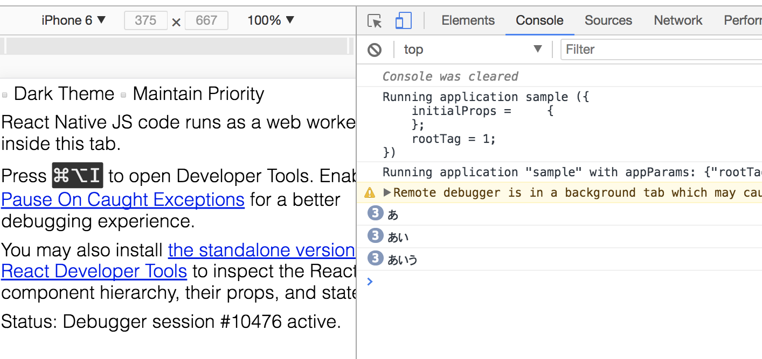Open the Performance tab
Viewport: 762px width, 359px height.
click(x=743, y=20)
